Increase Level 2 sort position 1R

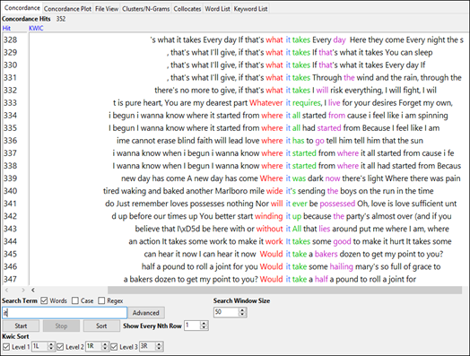(105, 344)
